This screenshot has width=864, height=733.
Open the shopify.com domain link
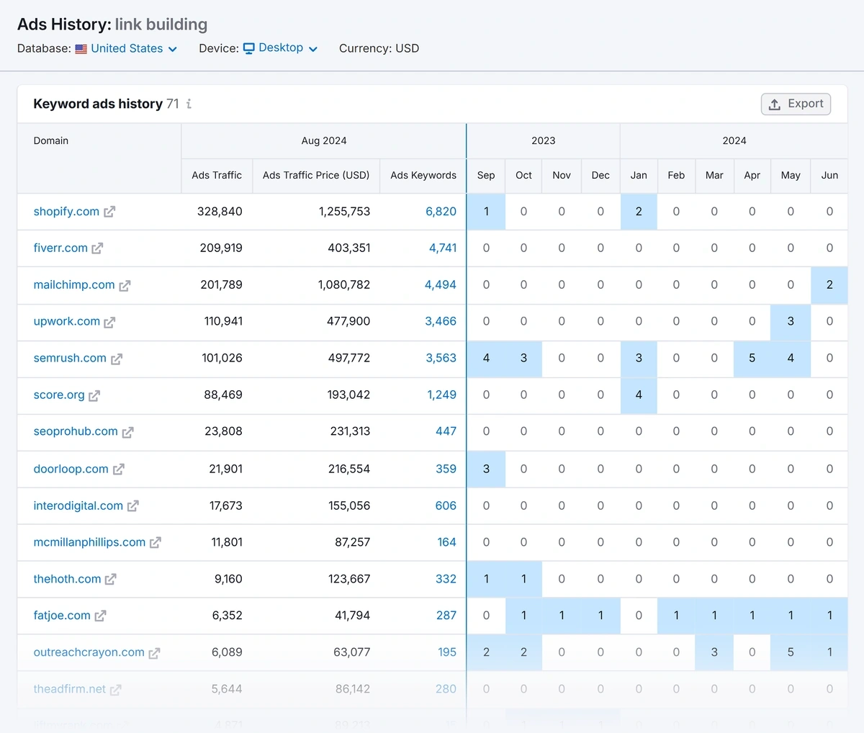coord(66,211)
